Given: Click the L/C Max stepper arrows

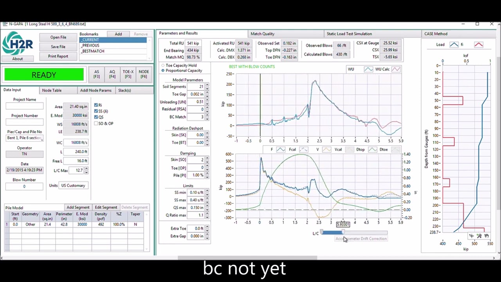Looking at the screenshot, I should point(86,170).
